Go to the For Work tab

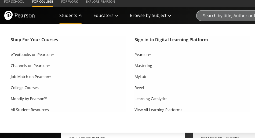tap(69, 2)
